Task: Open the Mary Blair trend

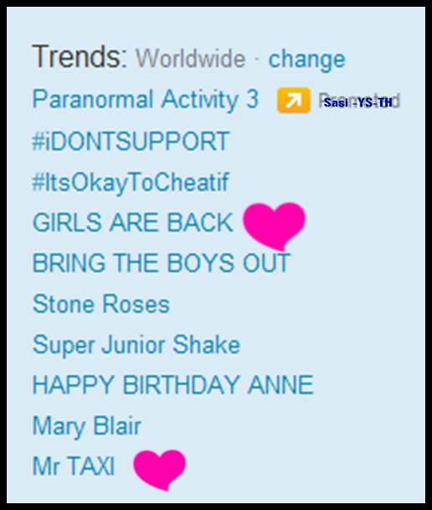Action: pyautogui.click(x=87, y=426)
